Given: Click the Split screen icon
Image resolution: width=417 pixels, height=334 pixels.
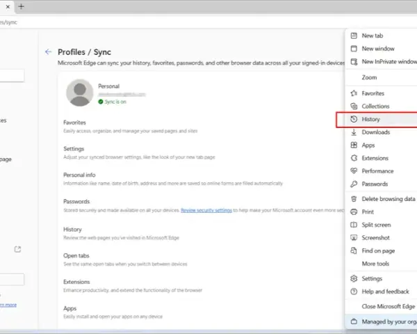Looking at the screenshot, I should click(354, 225).
